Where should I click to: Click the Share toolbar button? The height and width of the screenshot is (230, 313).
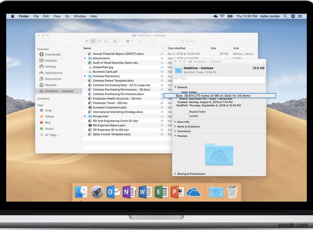coord(141,41)
